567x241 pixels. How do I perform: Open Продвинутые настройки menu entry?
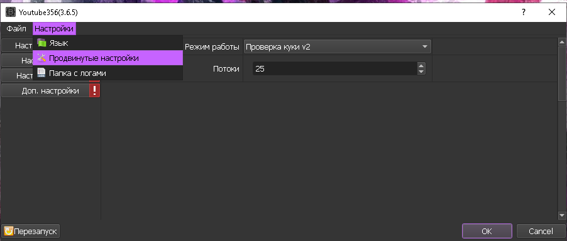pyautogui.click(x=107, y=58)
